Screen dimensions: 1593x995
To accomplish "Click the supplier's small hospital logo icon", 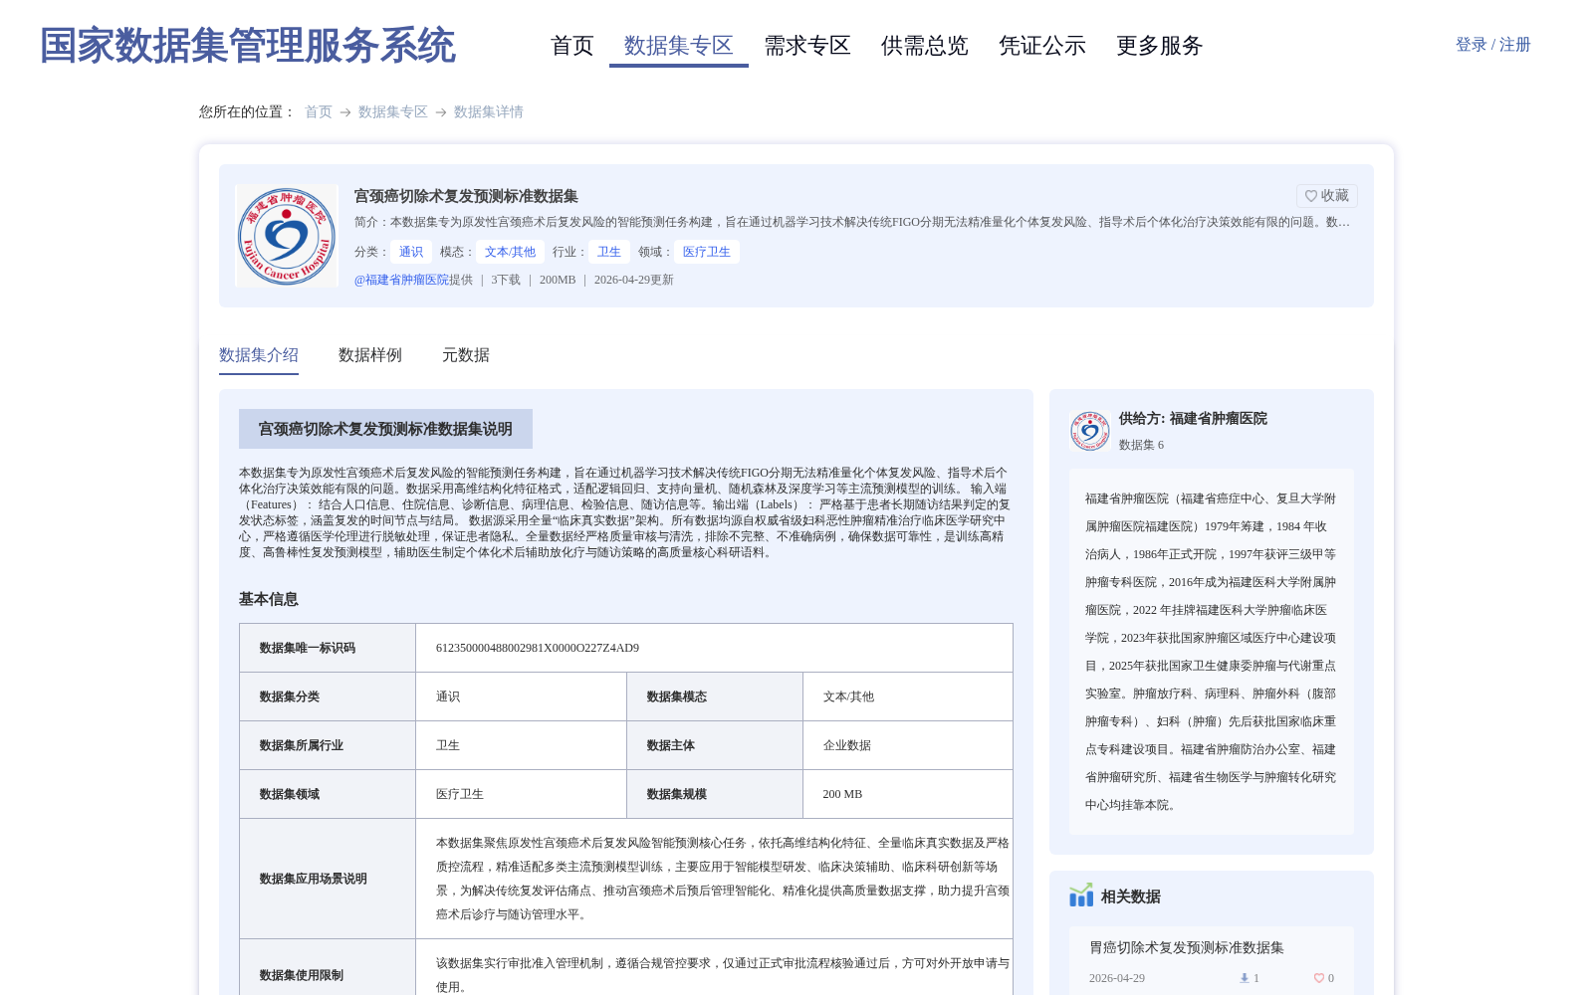I will (x=1090, y=431).
